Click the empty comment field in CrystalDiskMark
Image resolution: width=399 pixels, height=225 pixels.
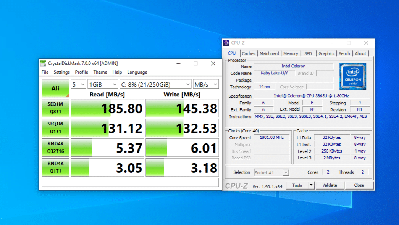point(130,183)
